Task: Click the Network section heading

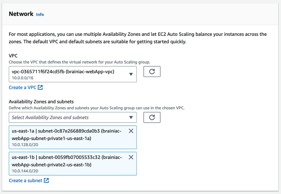Action: [x=21, y=14]
